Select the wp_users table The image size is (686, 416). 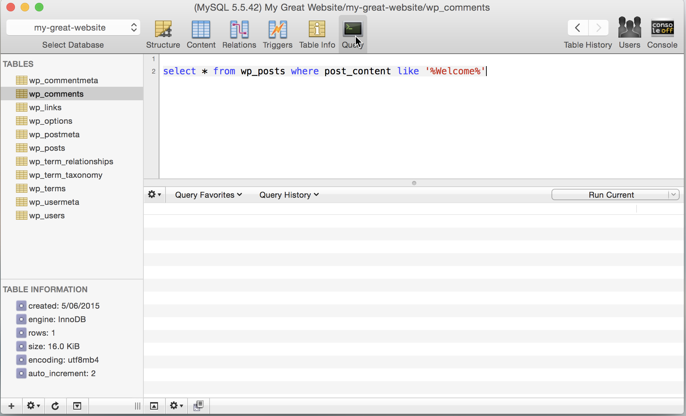pos(47,215)
